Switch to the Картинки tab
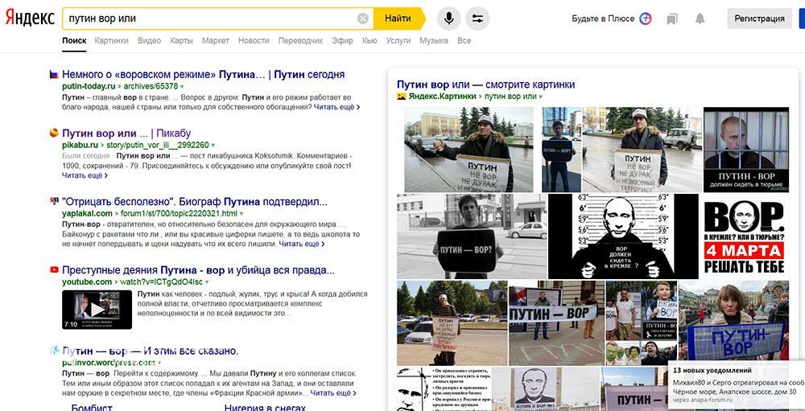 (111, 40)
